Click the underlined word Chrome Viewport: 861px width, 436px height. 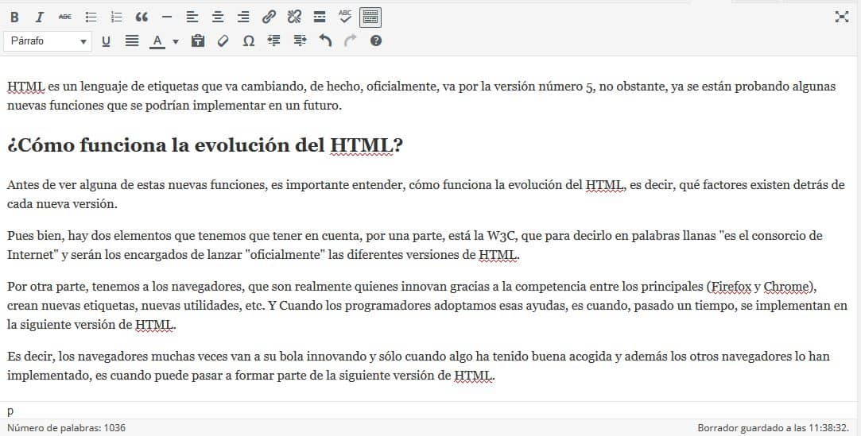(x=785, y=287)
